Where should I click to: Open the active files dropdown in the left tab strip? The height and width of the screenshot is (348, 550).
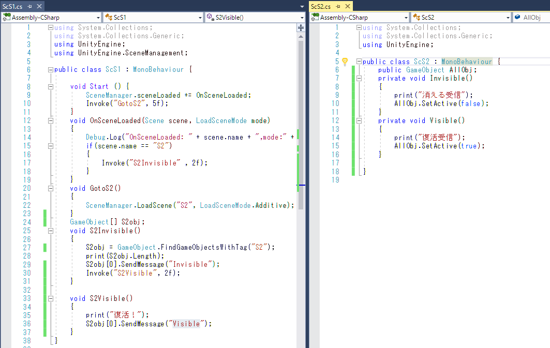[302, 7]
